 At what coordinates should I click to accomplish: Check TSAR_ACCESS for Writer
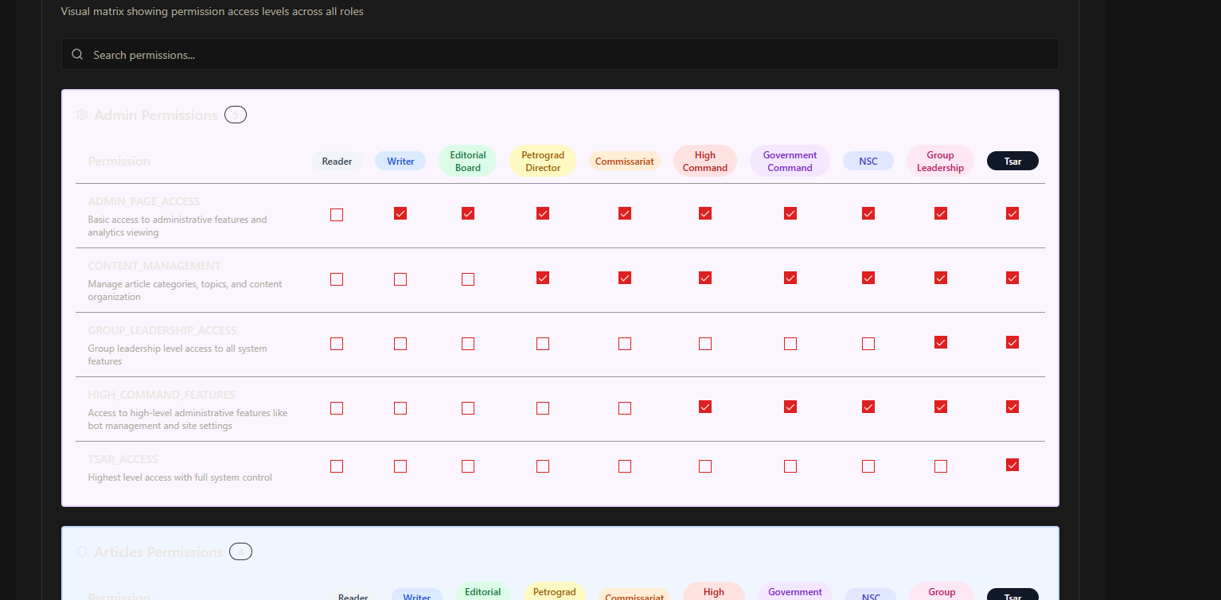(400, 466)
